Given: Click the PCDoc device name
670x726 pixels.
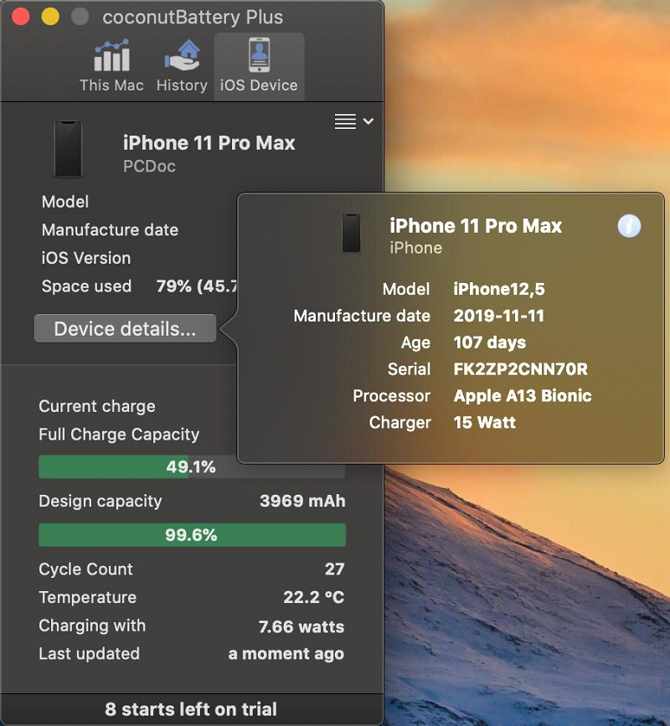Looking at the screenshot, I should [149, 167].
